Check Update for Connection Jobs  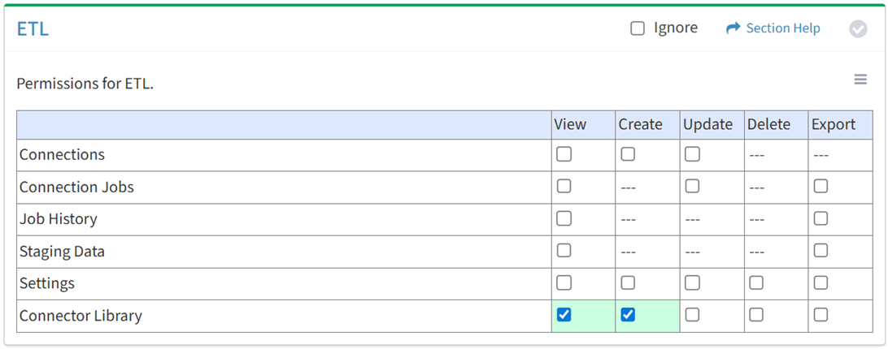[x=692, y=187]
